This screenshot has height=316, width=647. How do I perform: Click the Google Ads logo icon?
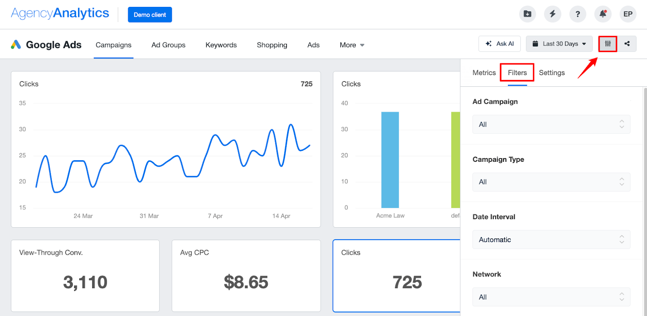coord(16,44)
